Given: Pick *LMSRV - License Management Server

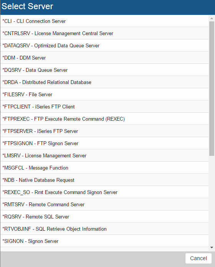Looking at the screenshot, I should pos(104,155).
